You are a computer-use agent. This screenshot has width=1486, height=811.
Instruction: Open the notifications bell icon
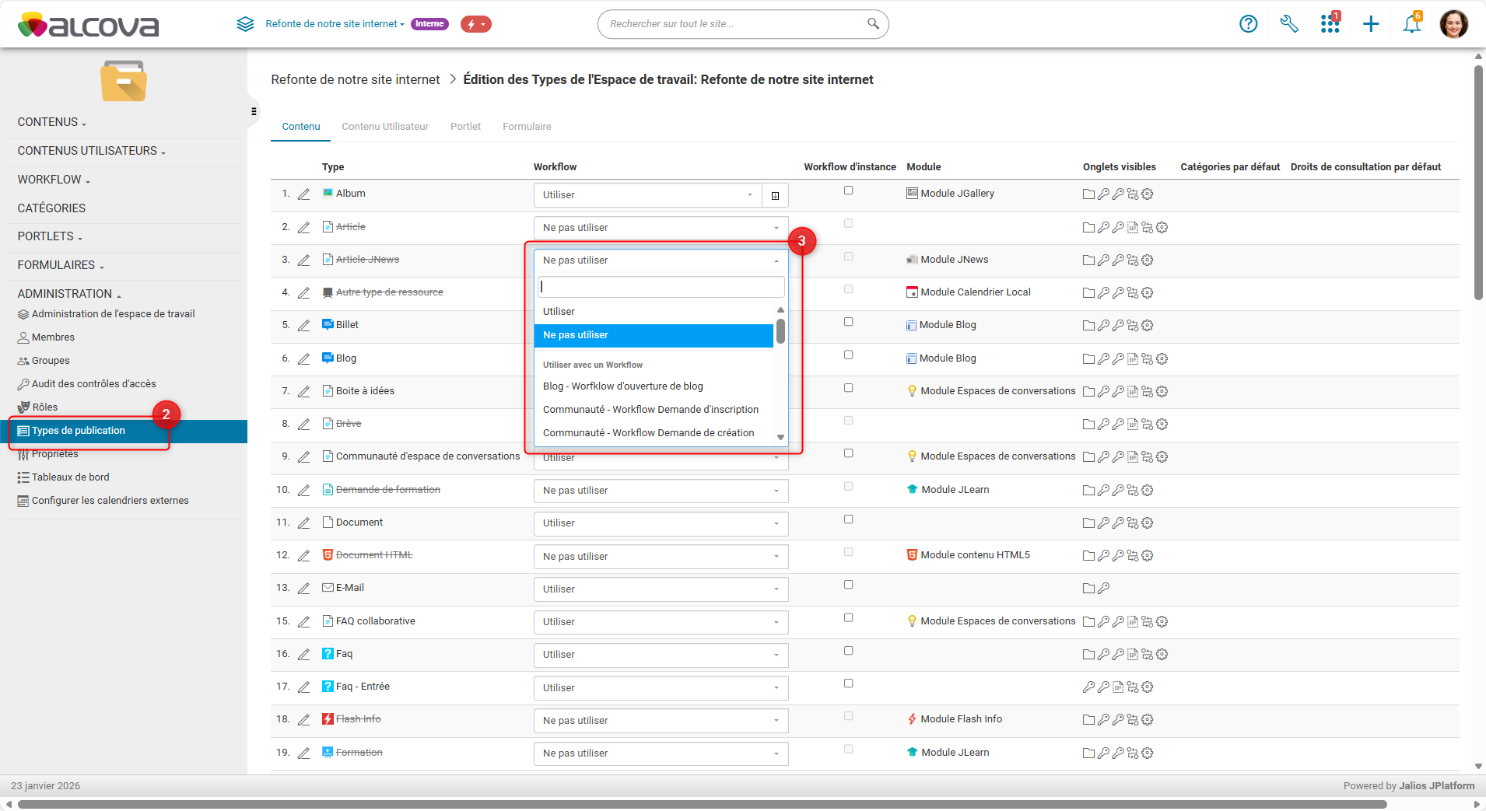[x=1411, y=24]
